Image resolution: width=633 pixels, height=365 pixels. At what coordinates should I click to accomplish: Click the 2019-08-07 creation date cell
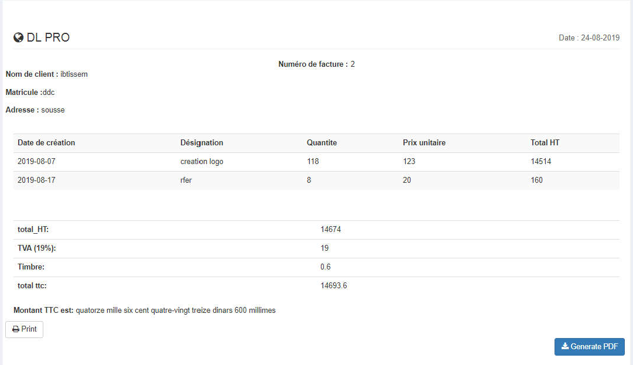click(x=36, y=162)
